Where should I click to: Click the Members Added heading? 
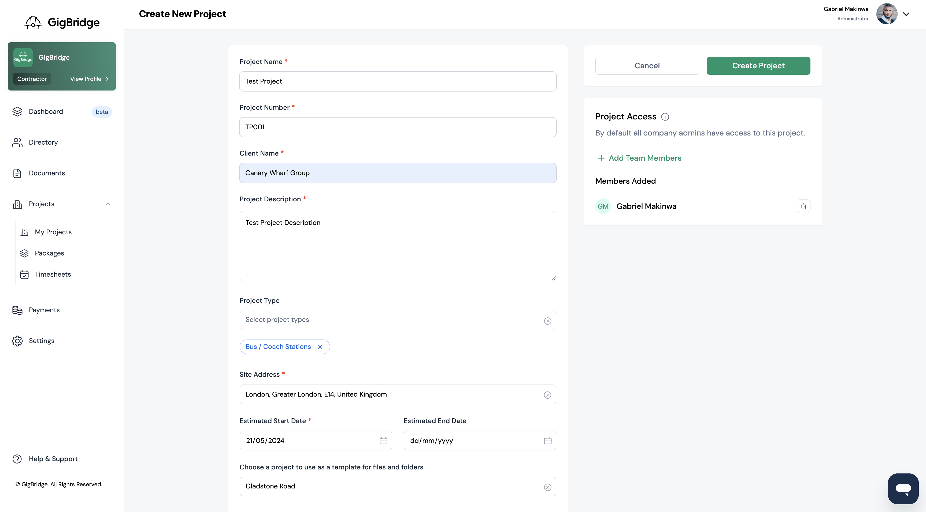625,181
